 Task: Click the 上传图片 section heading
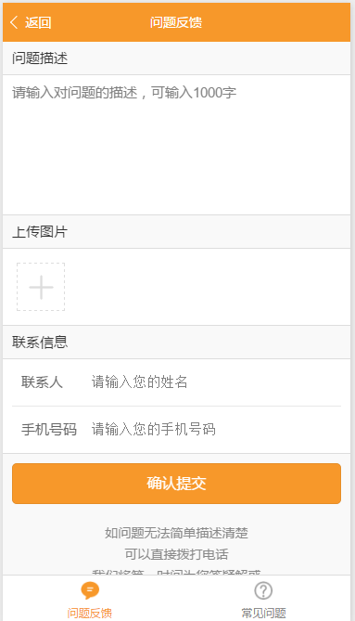point(40,232)
